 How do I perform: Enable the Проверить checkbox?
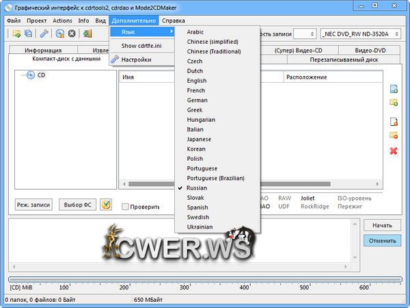[126, 207]
